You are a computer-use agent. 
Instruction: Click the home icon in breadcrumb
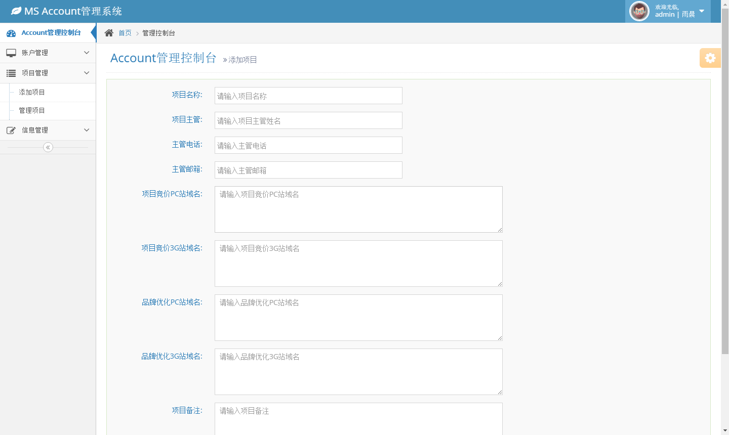coord(109,33)
